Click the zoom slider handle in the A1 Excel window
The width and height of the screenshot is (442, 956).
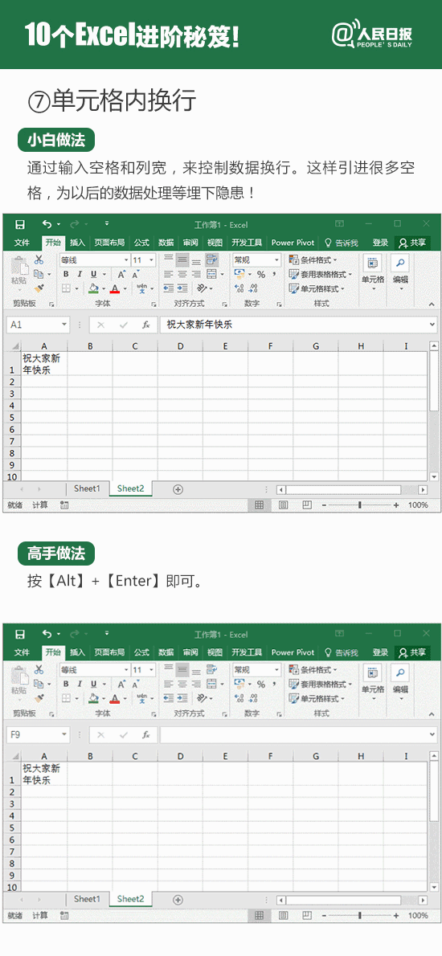pos(360,505)
